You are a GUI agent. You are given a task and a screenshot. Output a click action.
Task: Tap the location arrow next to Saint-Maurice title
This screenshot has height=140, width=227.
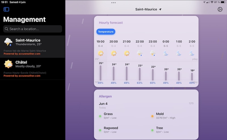coord(160,9)
